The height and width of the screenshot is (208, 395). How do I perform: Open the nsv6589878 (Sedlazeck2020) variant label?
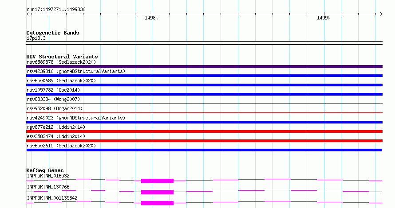pyautogui.click(x=61, y=62)
